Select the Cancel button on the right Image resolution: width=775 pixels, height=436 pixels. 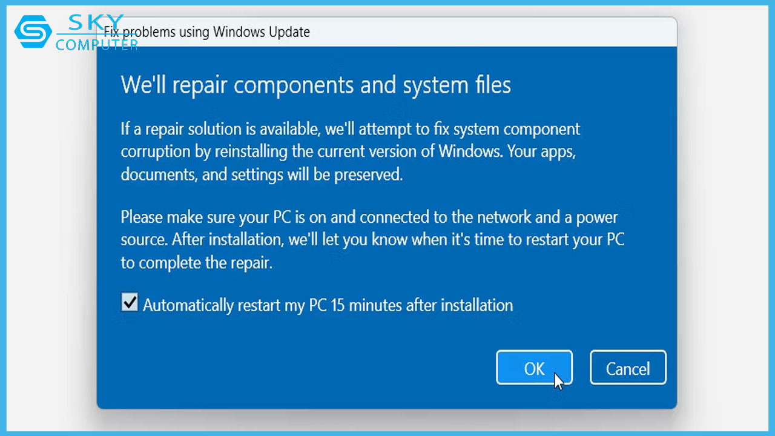[628, 368]
